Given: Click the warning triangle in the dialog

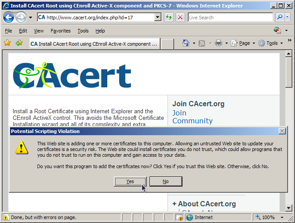Looking at the screenshot, I should point(22,148).
